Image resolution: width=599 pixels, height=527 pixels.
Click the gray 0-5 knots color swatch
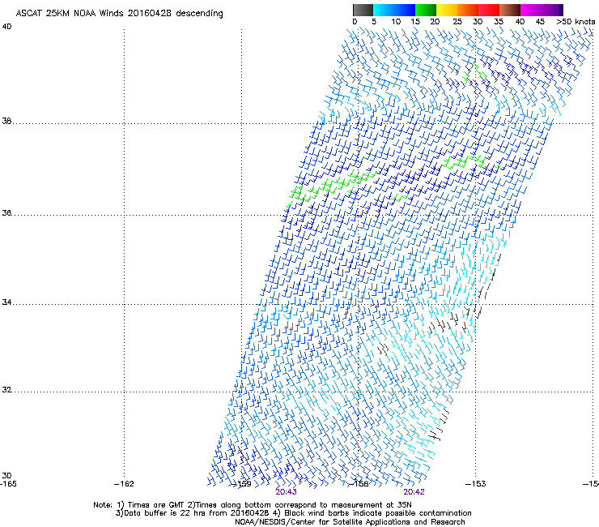coord(363,10)
